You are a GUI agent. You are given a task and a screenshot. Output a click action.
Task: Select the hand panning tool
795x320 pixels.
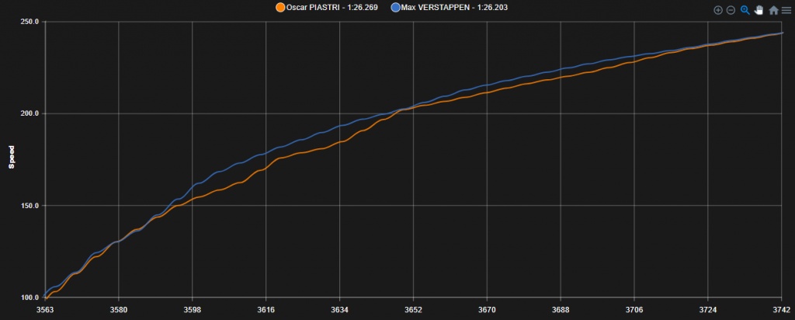point(759,10)
